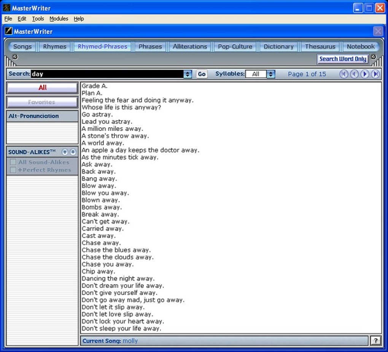Select phrase "Dancing the night away."
This screenshot has width=388, height=352.
pos(118,279)
